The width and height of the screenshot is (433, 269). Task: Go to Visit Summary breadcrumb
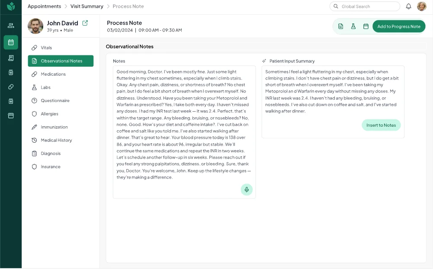pyautogui.click(x=87, y=6)
